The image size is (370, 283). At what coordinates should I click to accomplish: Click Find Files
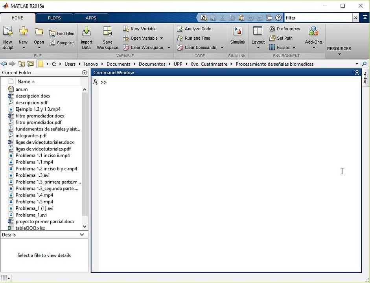(x=62, y=33)
